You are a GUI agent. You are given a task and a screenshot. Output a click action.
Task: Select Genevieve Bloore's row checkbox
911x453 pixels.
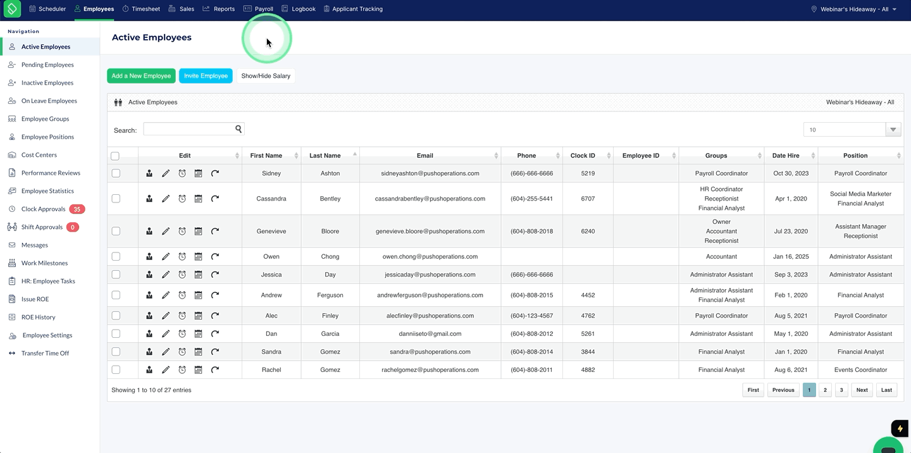[x=116, y=232]
